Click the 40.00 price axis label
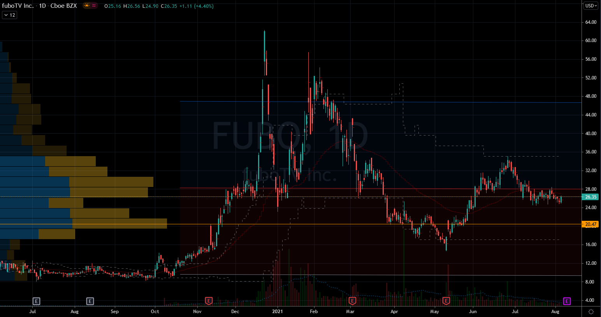 (590, 134)
